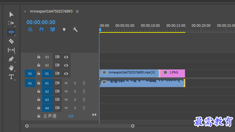Hide track V3 with eye icon
235x132 pixels.
click(x=66, y=57)
